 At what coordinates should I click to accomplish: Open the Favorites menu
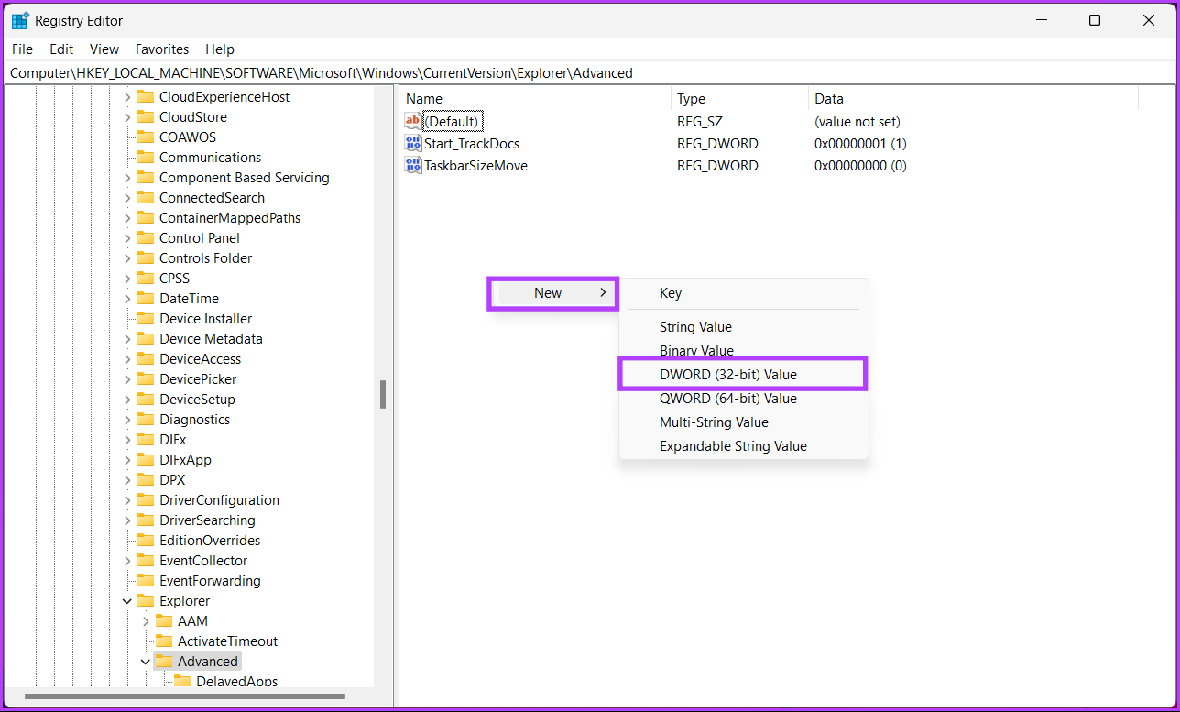tap(162, 49)
